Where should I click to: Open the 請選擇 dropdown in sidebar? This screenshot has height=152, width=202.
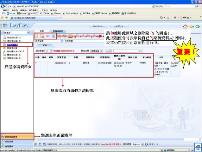click(x=17, y=33)
